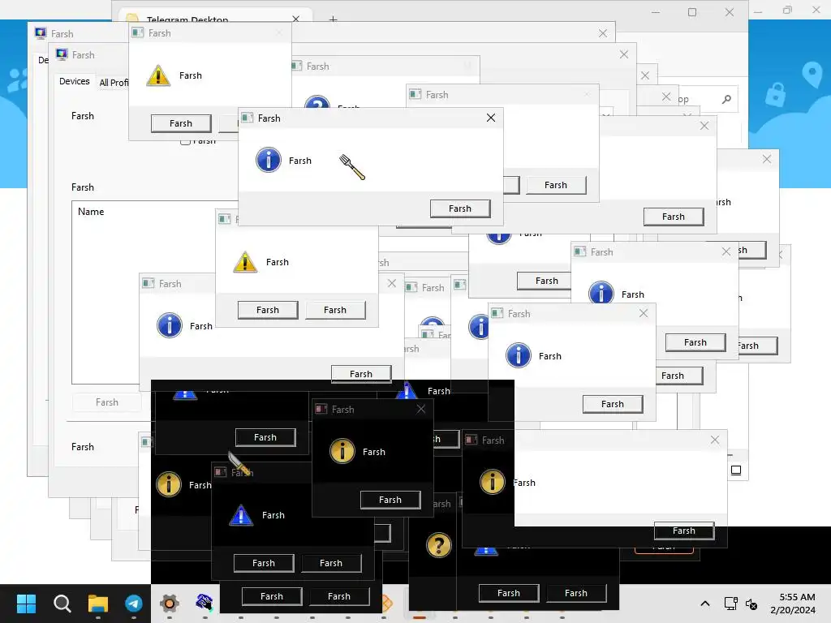This screenshot has width=831, height=623.
Task: Click the gear icon on the taskbar
Action: (170, 603)
